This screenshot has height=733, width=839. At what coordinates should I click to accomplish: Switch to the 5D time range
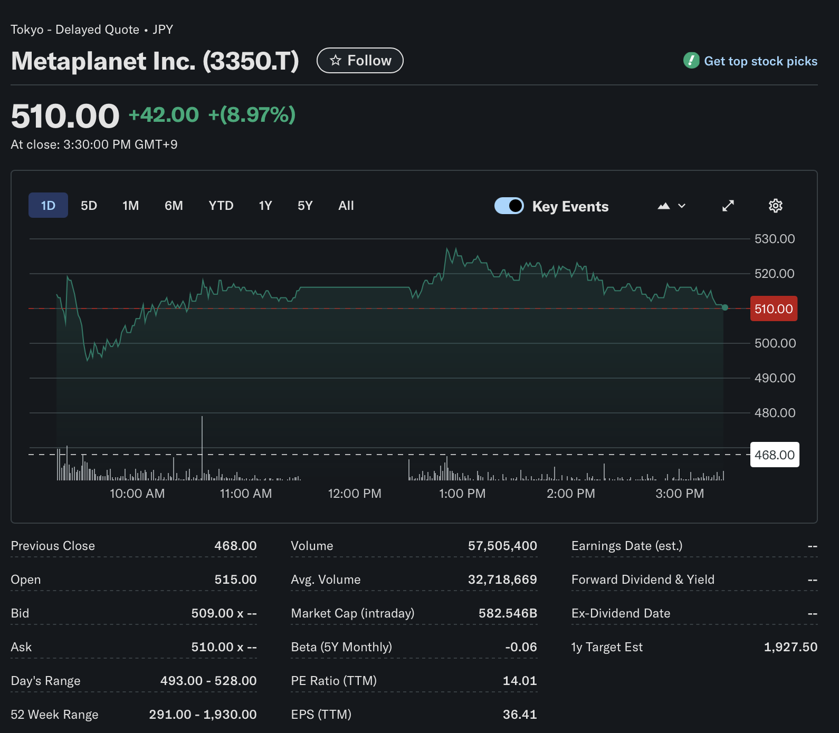89,206
